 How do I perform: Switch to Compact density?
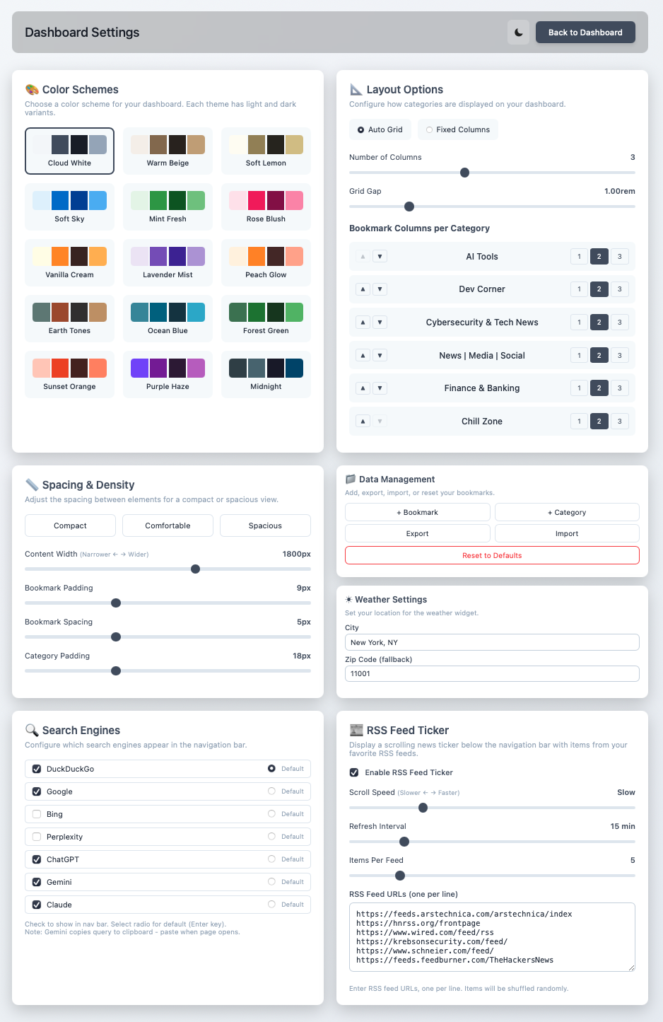[x=70, y=525]
